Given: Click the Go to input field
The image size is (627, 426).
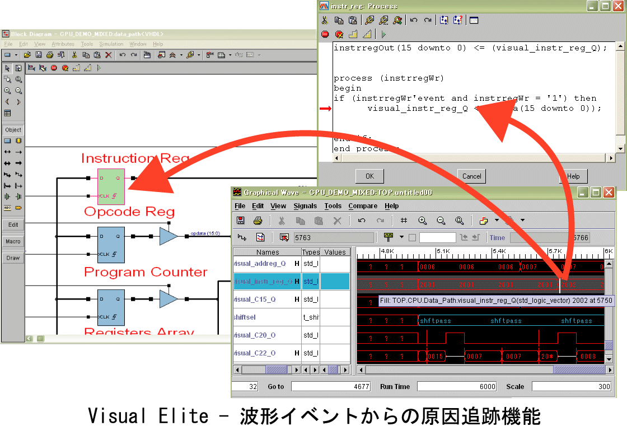Looking at the screenshot, I should (331, 387).
